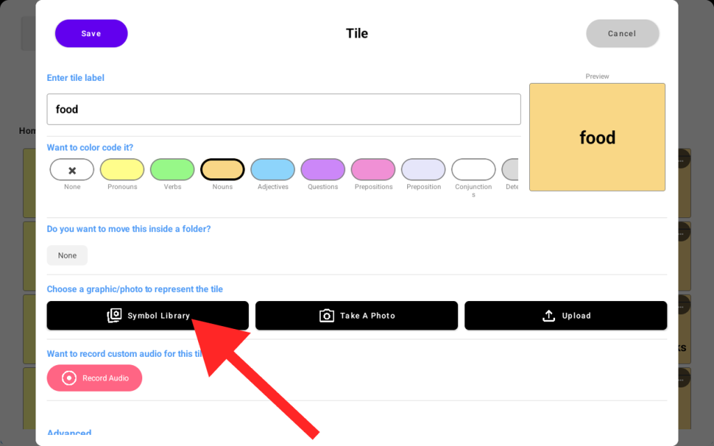Click the Take A Photo camera icon
The width and height of the screenshot is (714, 446).
pos(326,316)
